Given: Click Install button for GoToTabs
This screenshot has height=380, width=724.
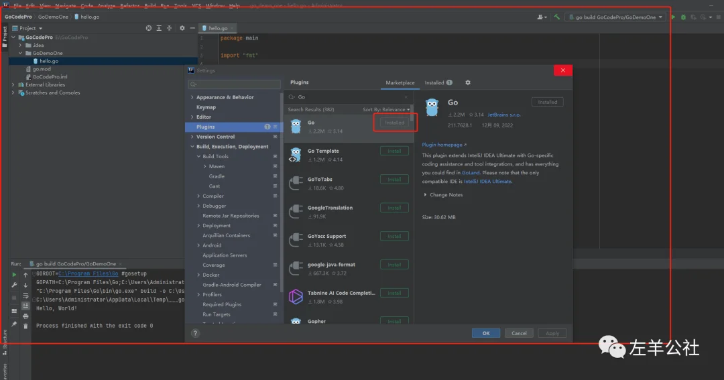Looking at the screenshot, I should coord(394,180).
